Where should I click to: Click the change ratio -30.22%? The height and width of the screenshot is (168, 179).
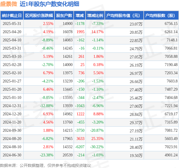97,147
